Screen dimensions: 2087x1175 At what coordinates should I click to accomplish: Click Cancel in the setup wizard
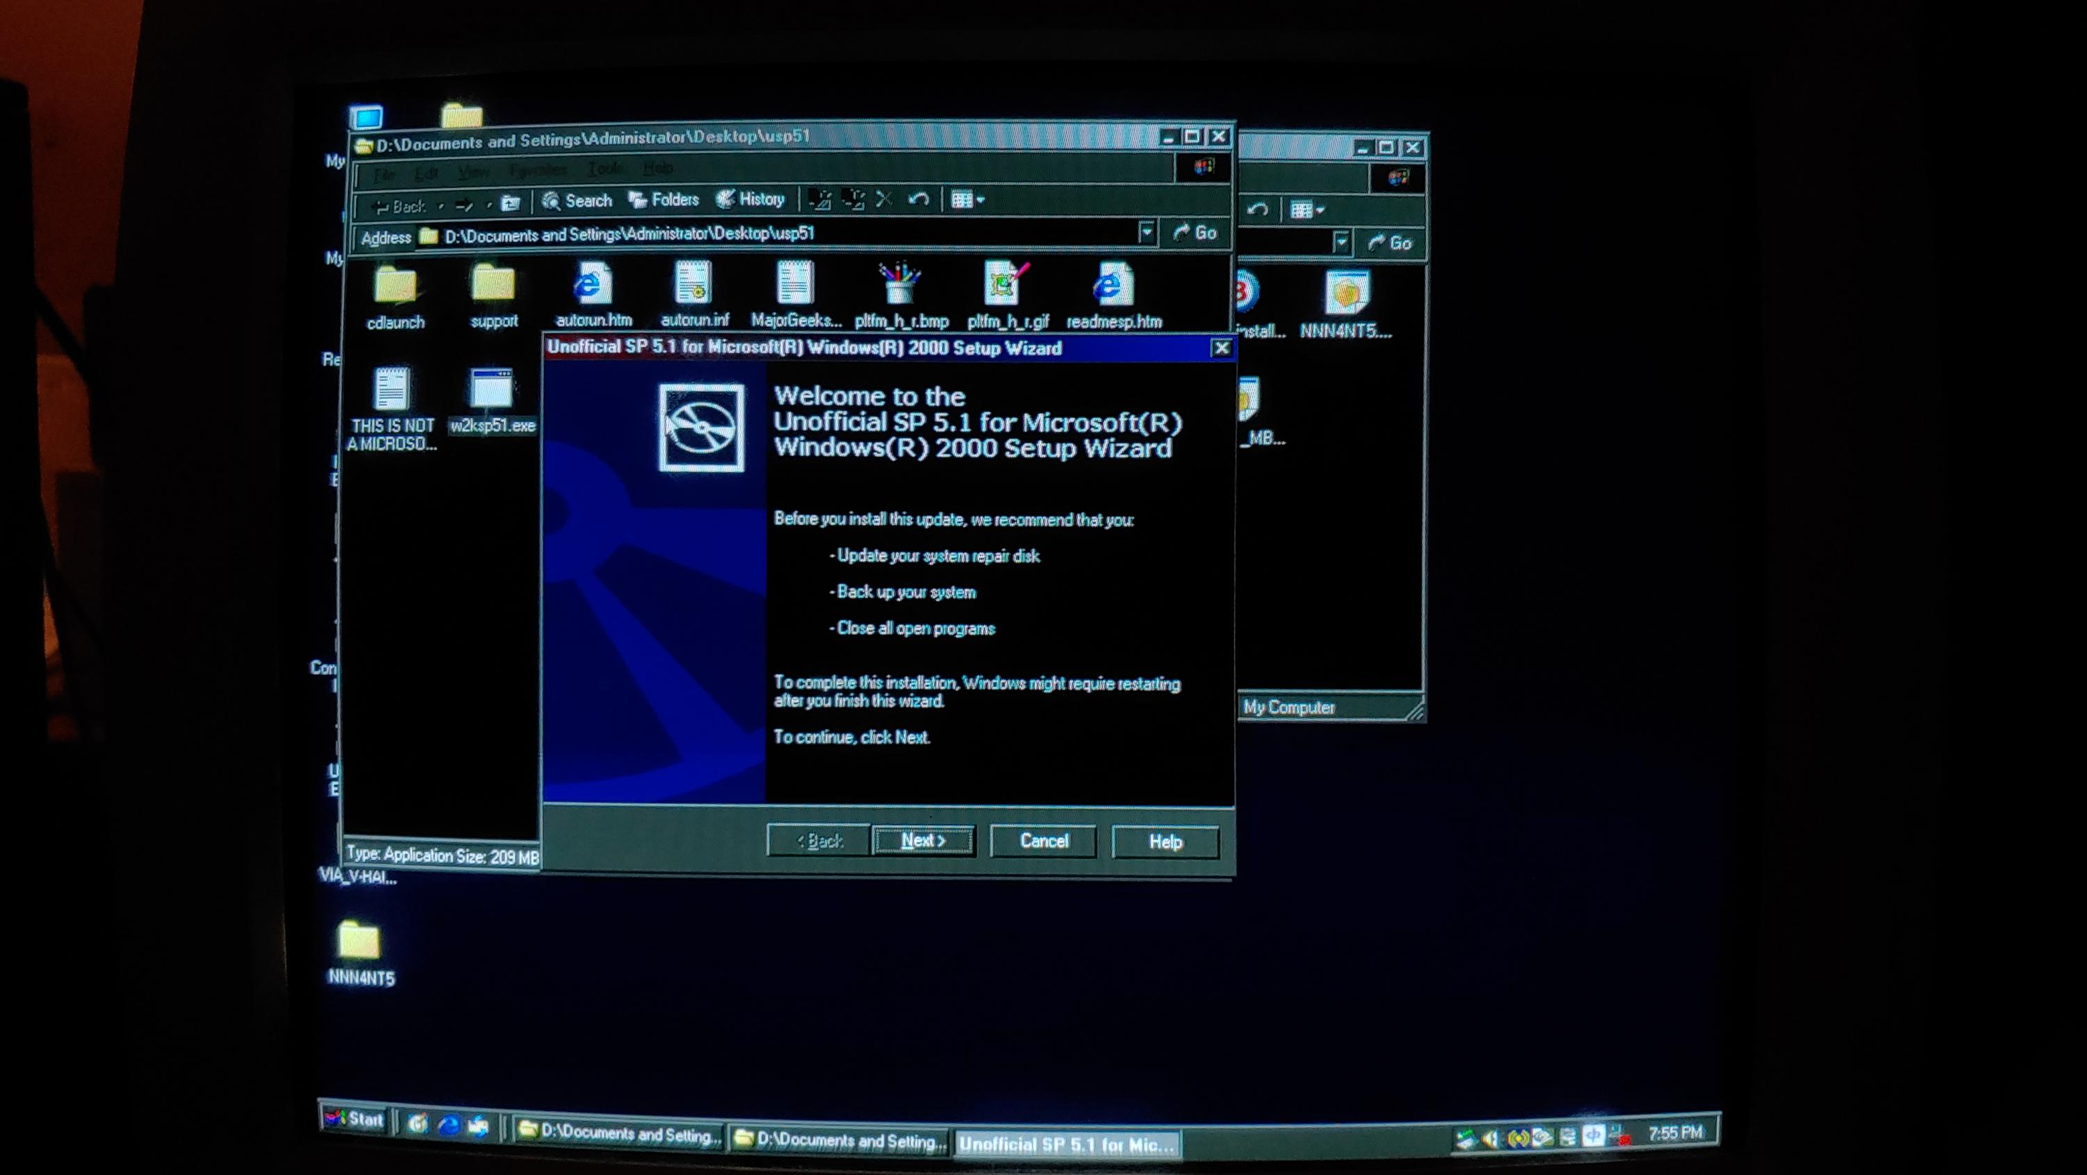(x=1043, y=841)
